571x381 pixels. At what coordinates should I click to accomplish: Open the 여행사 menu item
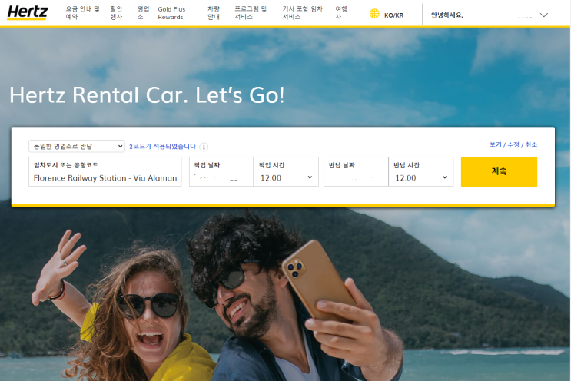[x=341, y=13]
